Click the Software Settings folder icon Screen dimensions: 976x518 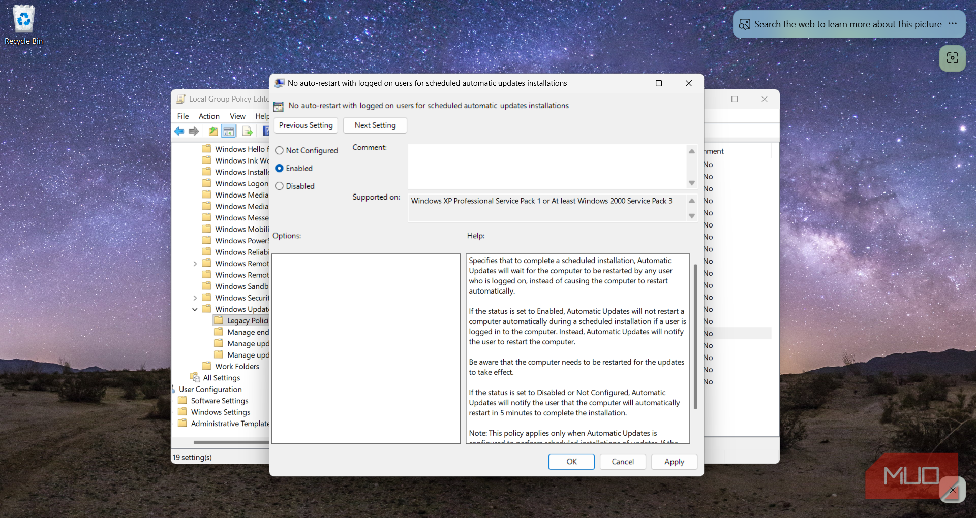pos(182,400)
